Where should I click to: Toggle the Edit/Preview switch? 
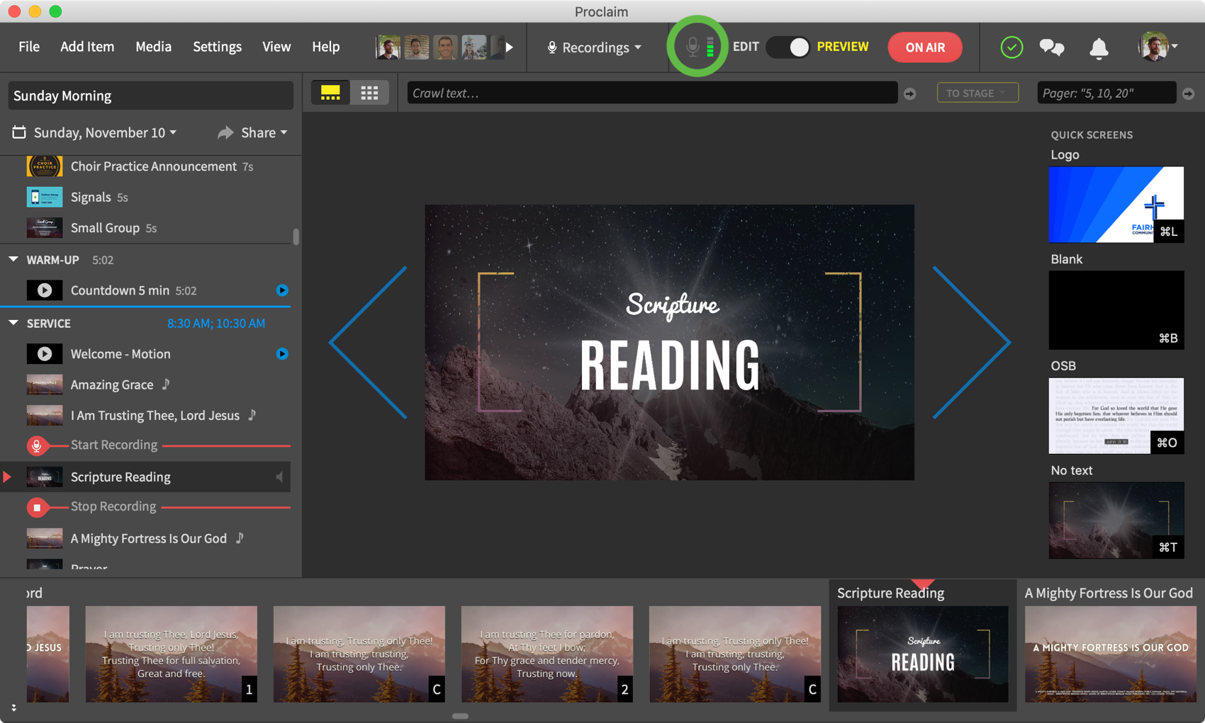790,47
